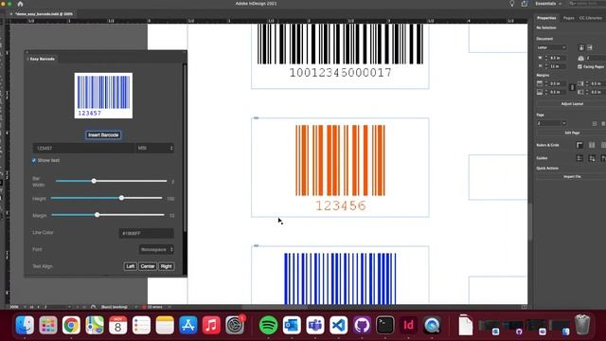Viewport: 606px width, 341px height.
Task: Open Google Chrome from the dock
Action: tap(72, 325)
